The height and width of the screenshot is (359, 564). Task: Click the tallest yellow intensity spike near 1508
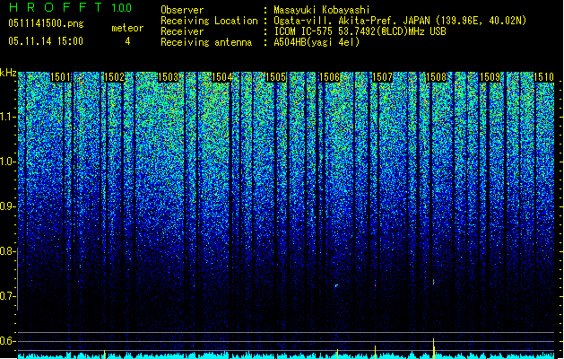[434, 348]
